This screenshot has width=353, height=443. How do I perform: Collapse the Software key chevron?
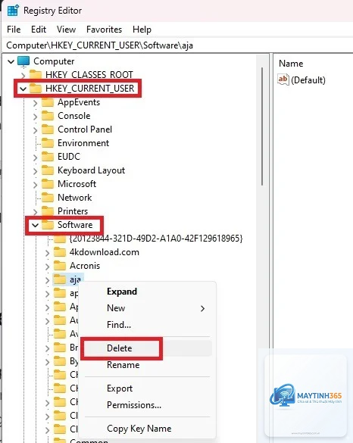(36, 225)
